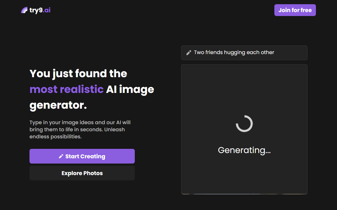Click the 'endless possibilities.' text
Viewport: 337px width, 210px height.
point(55,137)
